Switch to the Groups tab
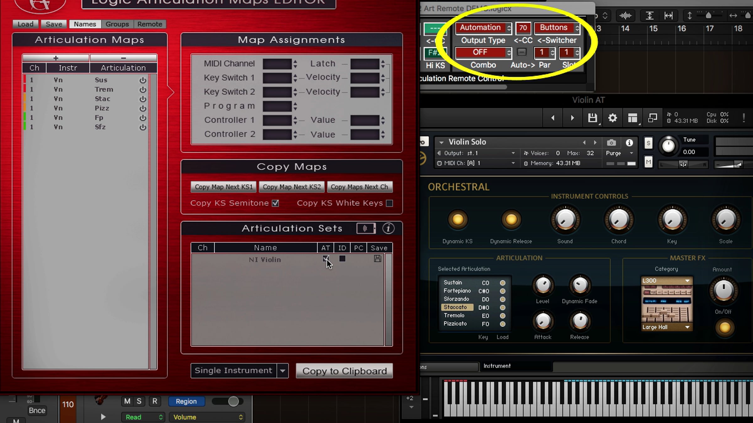Viewport: 753px width, 423px height. click(x=117, y=24)
